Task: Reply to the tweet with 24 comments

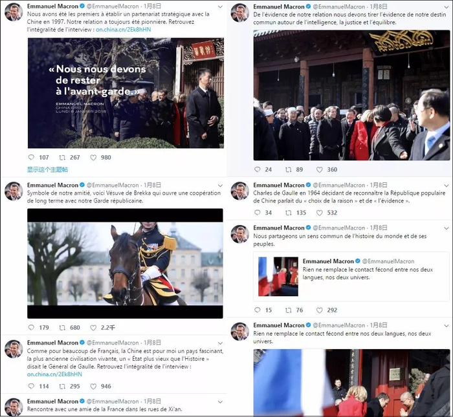Action: coord(257,169)
